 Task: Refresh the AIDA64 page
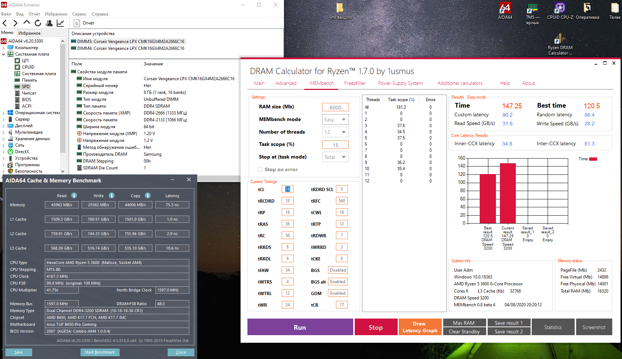[x=38, y=23]
